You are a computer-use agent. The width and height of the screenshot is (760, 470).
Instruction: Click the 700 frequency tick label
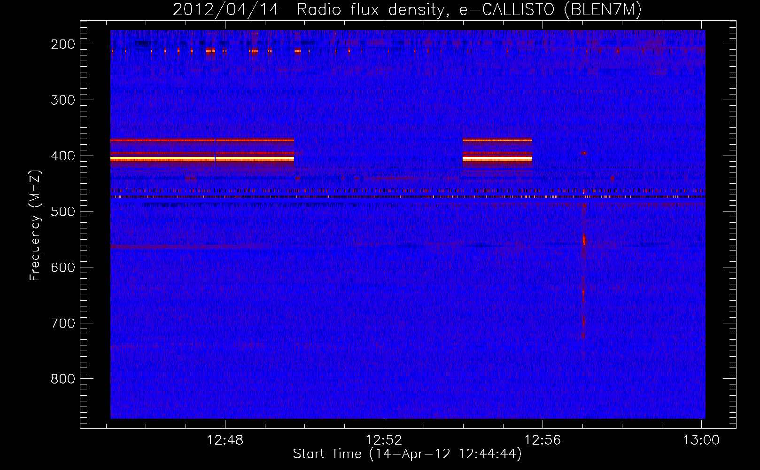coord(63,323)
